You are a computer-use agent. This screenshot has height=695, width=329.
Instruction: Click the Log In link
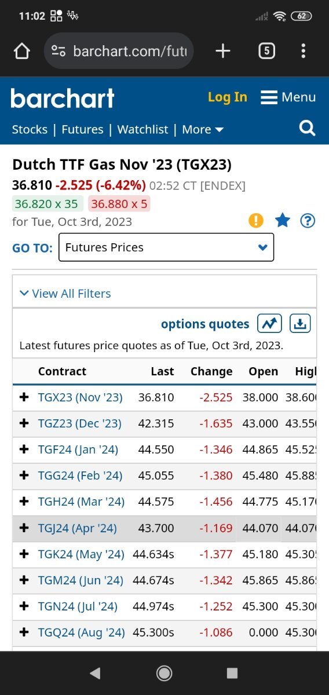pyautogui.click(x=228, y=97)
